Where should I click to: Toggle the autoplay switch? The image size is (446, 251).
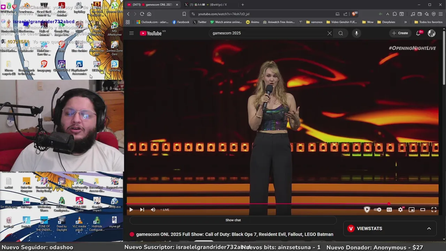click(377, 210)
